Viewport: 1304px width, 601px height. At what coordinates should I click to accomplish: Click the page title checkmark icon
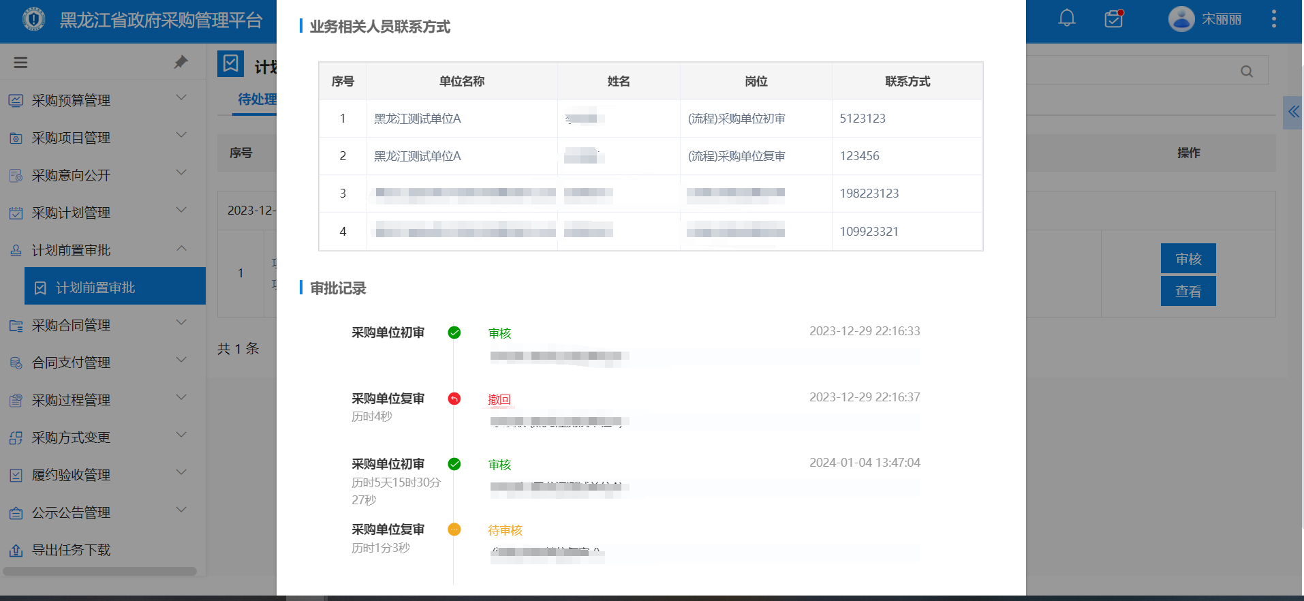[x=231, y=64]
